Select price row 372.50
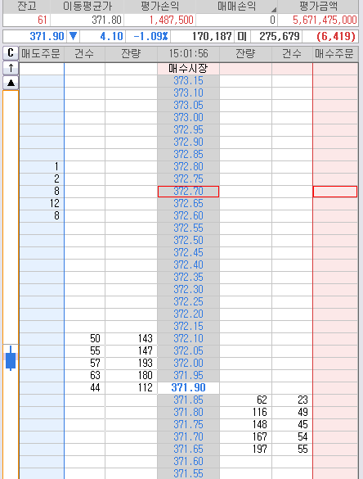The image size is (363, 479). [x=188, y=241]
